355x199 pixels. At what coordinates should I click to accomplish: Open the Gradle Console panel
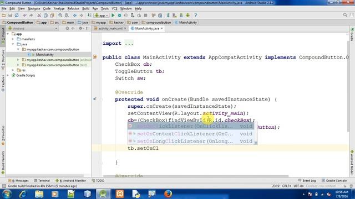point(334,181)
